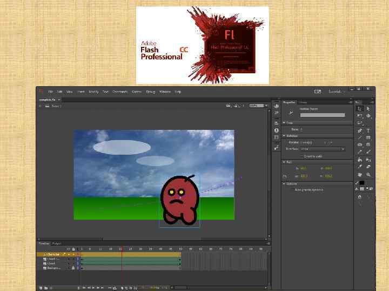
Task: Toggle the Orient to path checkbox
Action: click(x=303, y=156)
